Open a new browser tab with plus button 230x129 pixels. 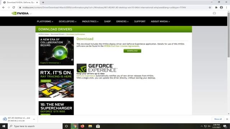[43, 3]
